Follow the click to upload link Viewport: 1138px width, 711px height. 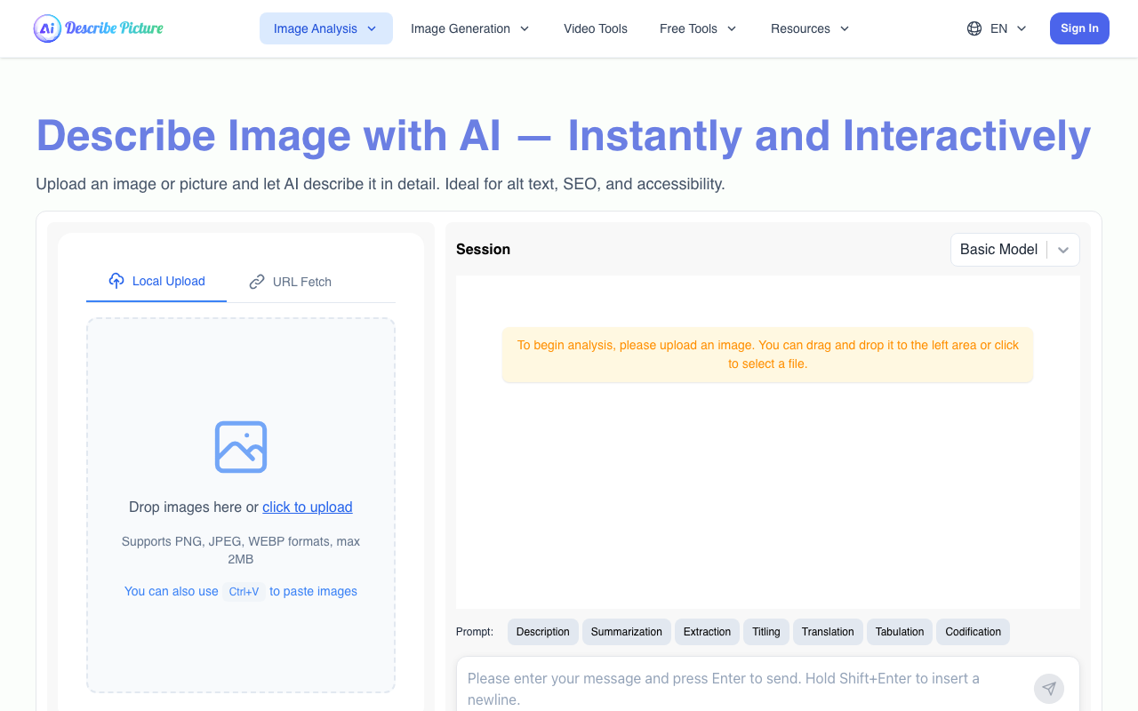[x=307, y=507]
